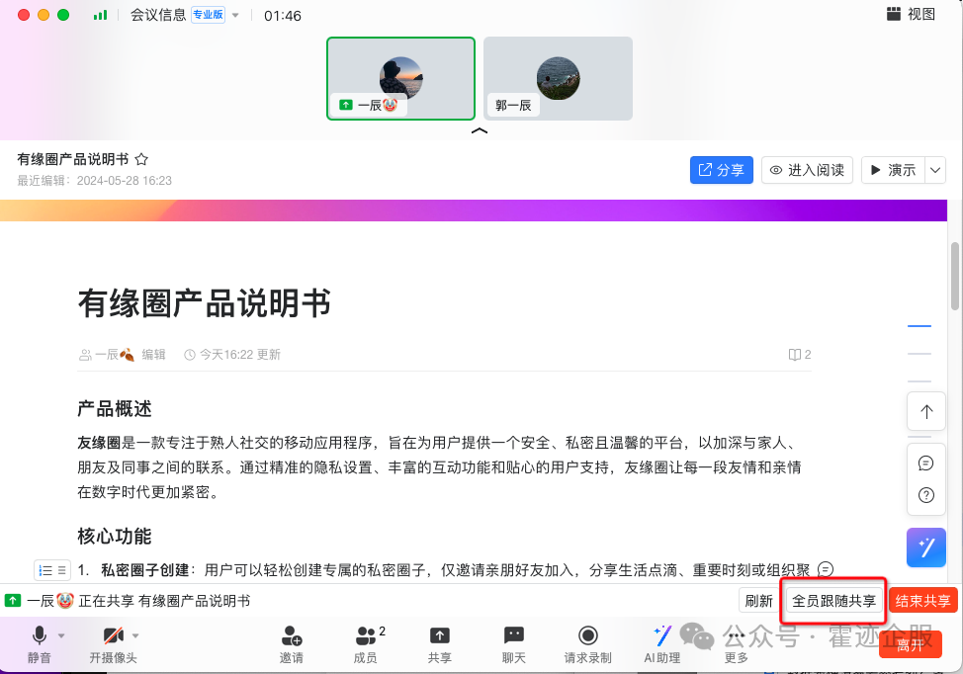Jump to first outline marker in sidebar
The image size is (963, 674).
919,326
